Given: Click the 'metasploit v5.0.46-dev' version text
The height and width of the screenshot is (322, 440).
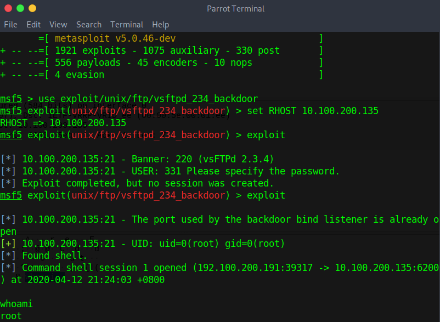Looking at the screenshot, I should (115, 38).
